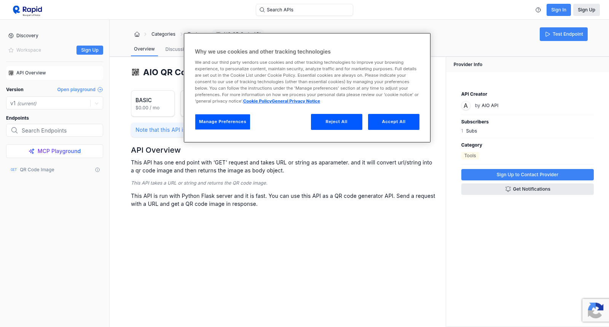Click in the Search APIs field
The height and width of the screenshot is (327, 609).
304,10
